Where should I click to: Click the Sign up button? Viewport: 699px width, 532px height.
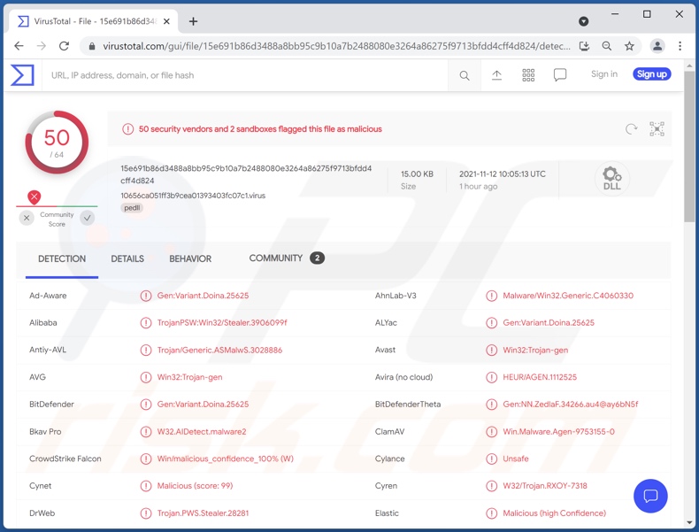(x=652, y=74)
